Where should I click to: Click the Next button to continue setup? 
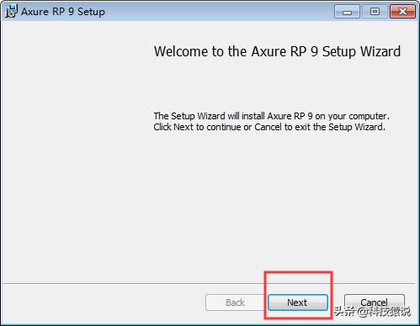(x=298, y=302)
